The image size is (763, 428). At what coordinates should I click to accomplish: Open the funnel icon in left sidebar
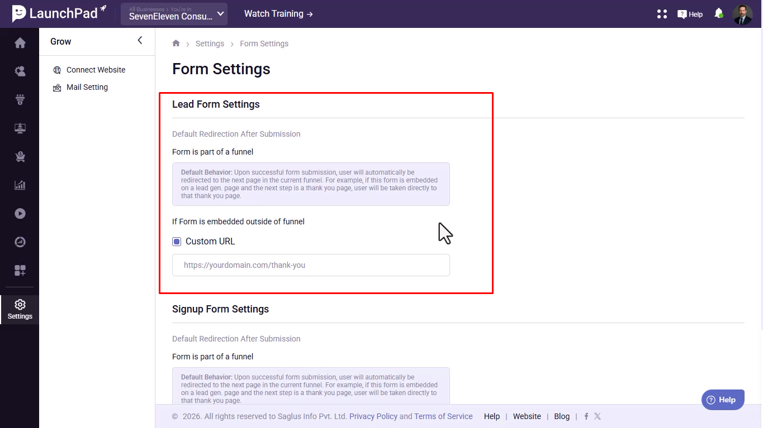20,100
